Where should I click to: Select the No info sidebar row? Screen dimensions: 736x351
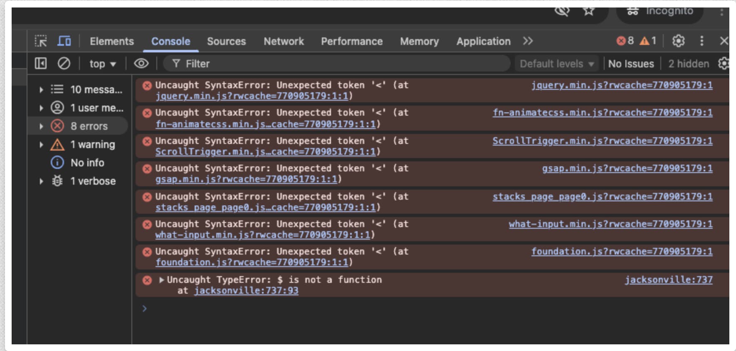pyautogui.click(x=78, y=163)
